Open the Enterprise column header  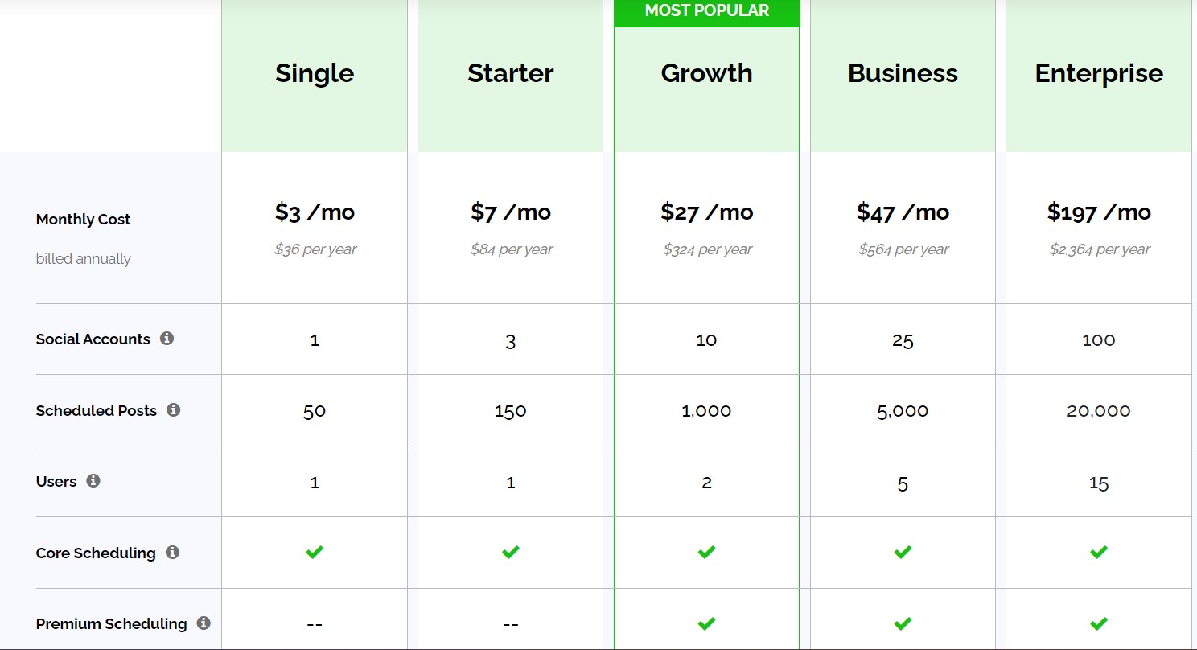click(x=1098, y=73)
